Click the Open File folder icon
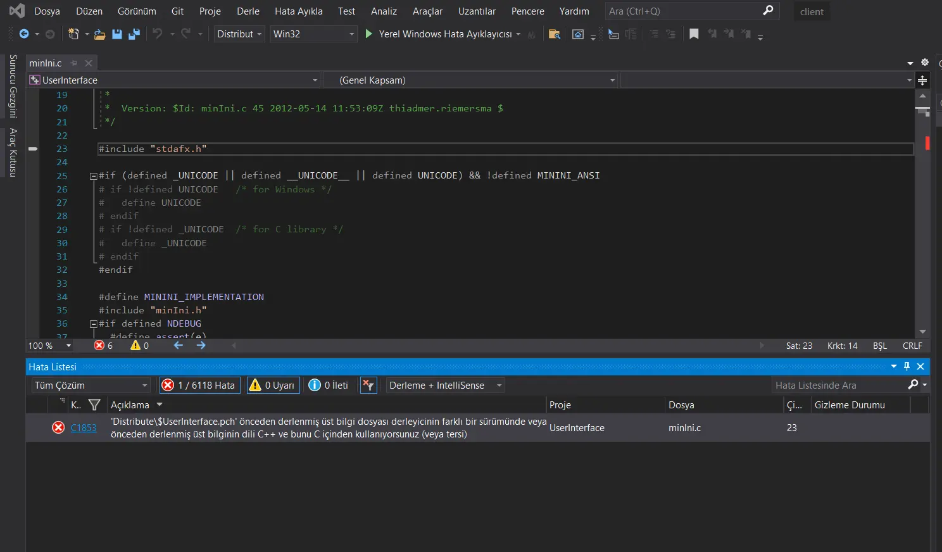942x552 pixels. click(x=99, y=34)
